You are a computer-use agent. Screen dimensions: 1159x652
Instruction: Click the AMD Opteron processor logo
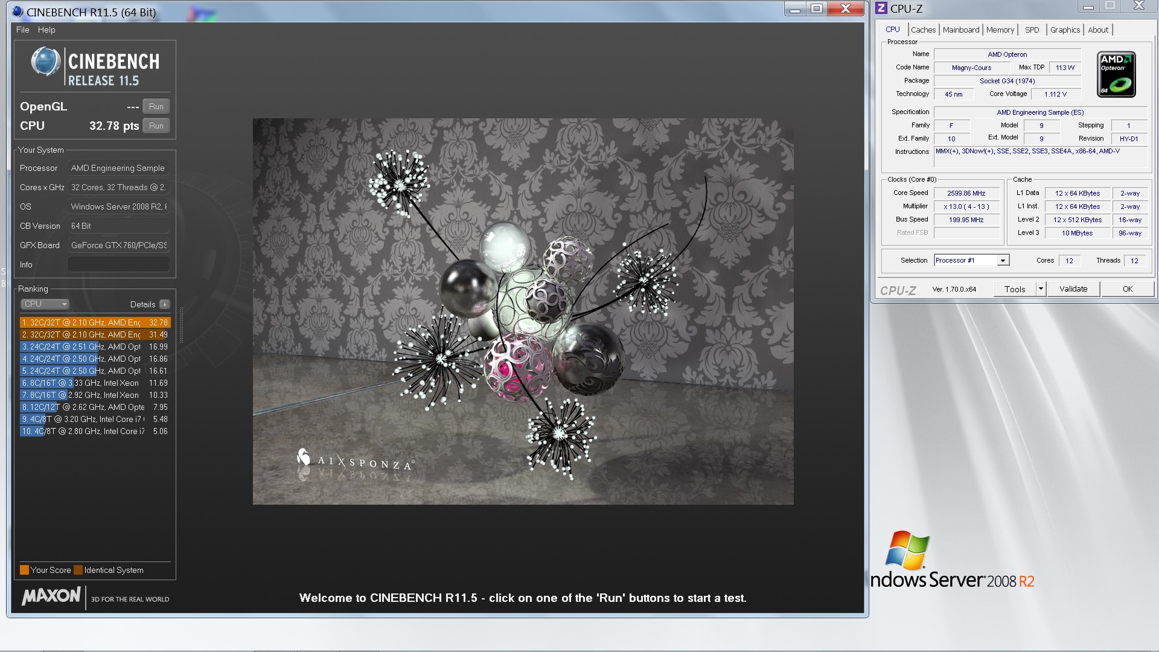pyautogui.click(x=1116, y=74)
